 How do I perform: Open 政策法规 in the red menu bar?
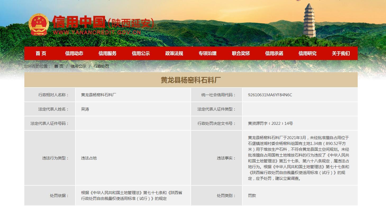[x=174, y=53]
